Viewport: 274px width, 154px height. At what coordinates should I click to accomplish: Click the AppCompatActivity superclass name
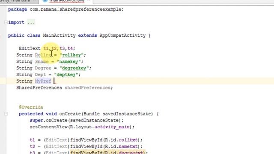coord(122,36)
